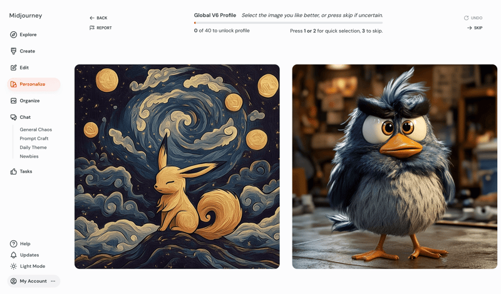The image size is (501, 294).
Task: Select the Edit pencil icon
Action: click(13, 68)
